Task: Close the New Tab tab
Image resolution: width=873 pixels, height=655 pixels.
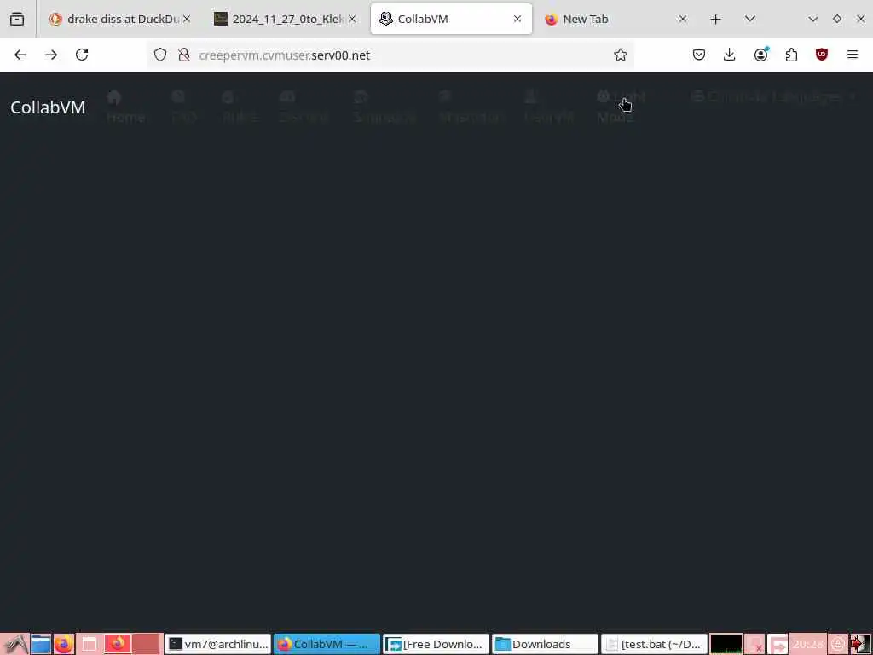Action: point(683,19)
